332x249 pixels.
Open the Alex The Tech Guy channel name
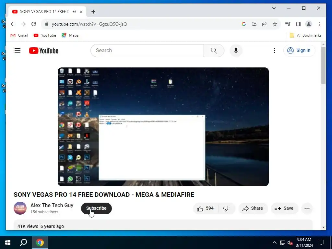(52, 205)
